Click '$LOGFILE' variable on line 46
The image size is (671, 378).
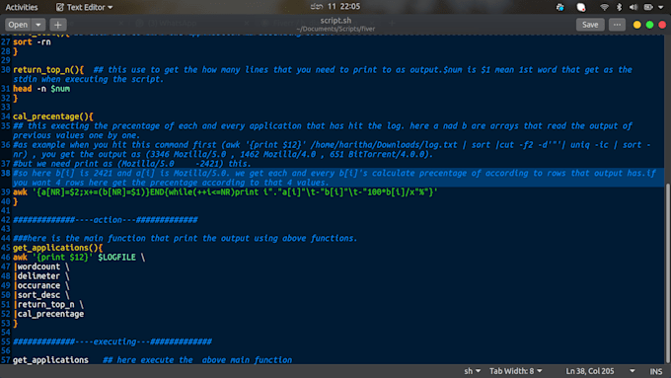[x=116, y=258]
